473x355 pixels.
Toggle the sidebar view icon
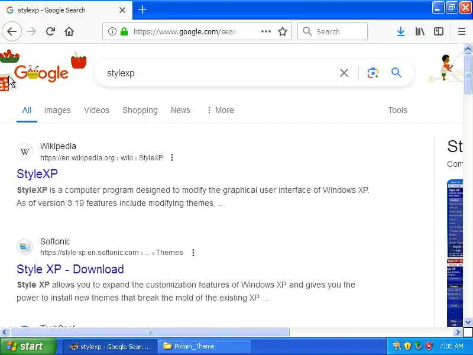pos(438,31)
